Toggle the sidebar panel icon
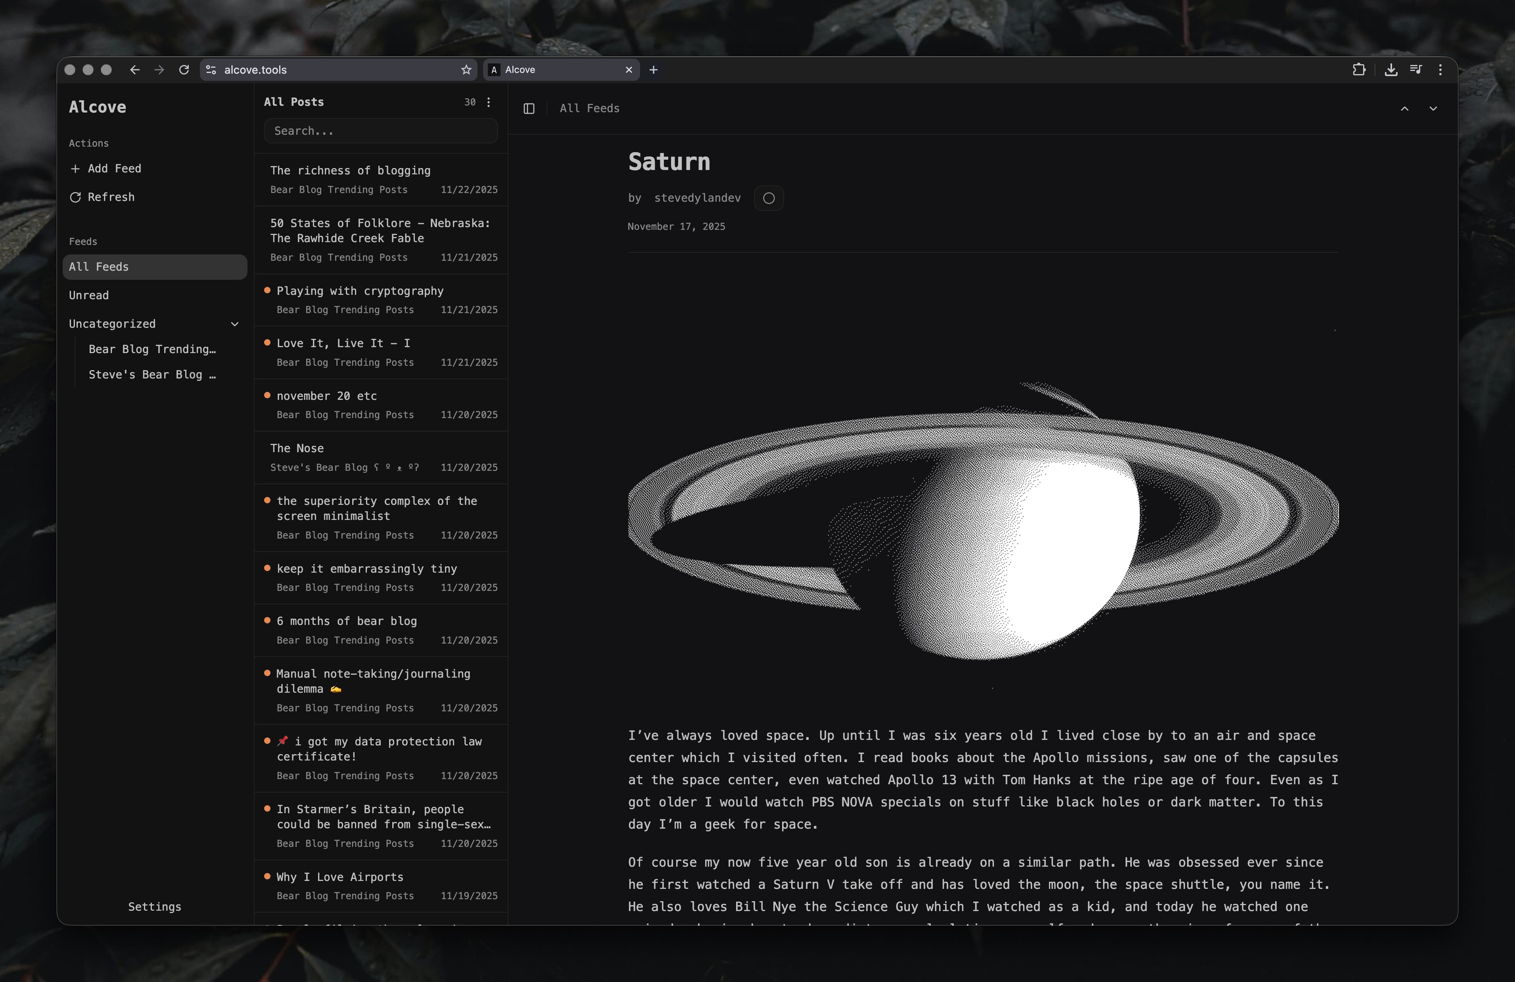 528,109
